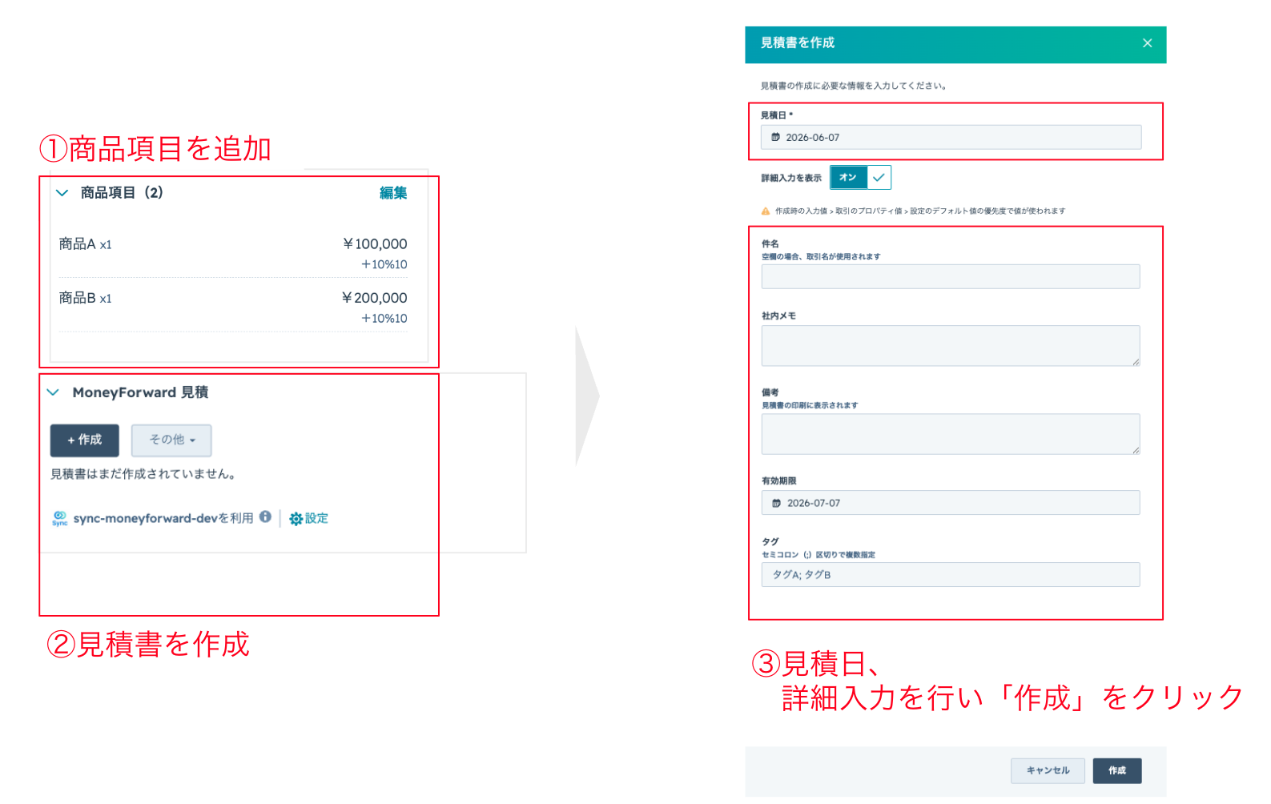The width and height of the screenshot is (1271, 804).
Task: Open the gear 設定 link
Action: 309,519
